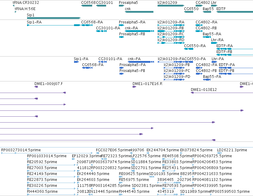Select the RE24149.5prime EST label
Viewport: 253px width, 196px height.
pos(42,174)
